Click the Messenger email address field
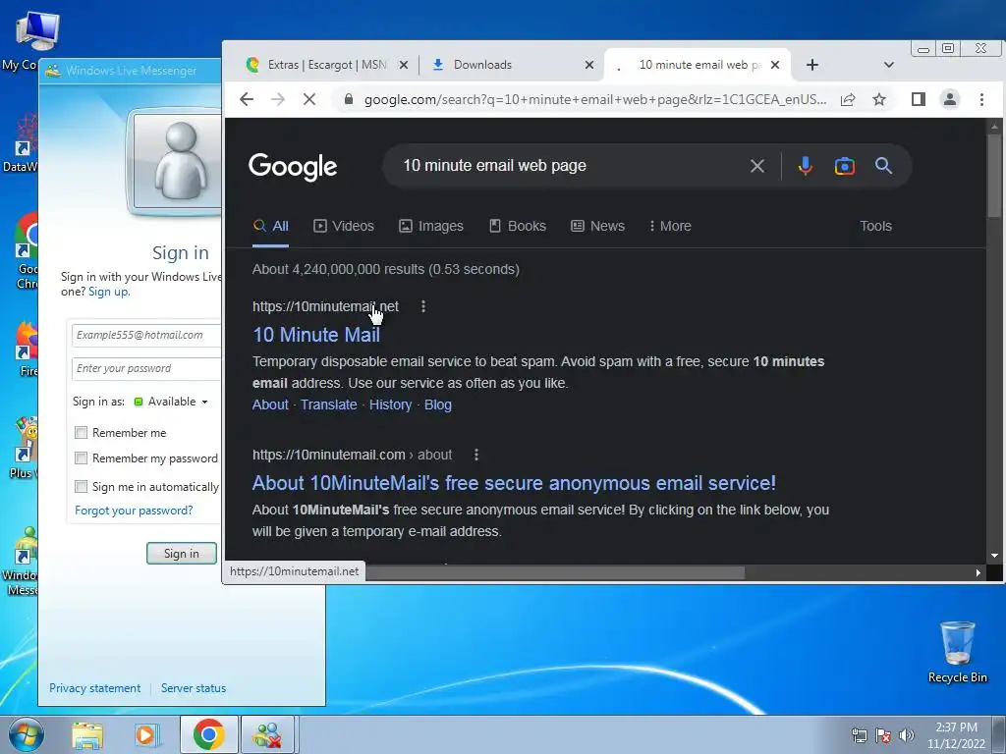The height and width of the screenshot is (754, 1006). [146, 336]
